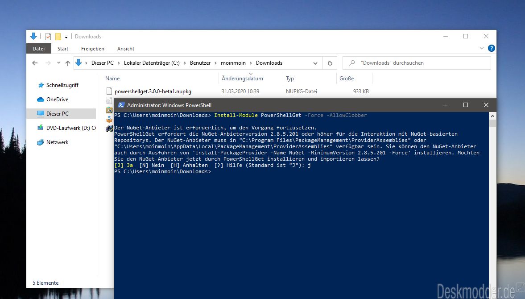Click the 'Install-Module' command text in PowerShell
525x299 pixels.
tap(236, 115)
